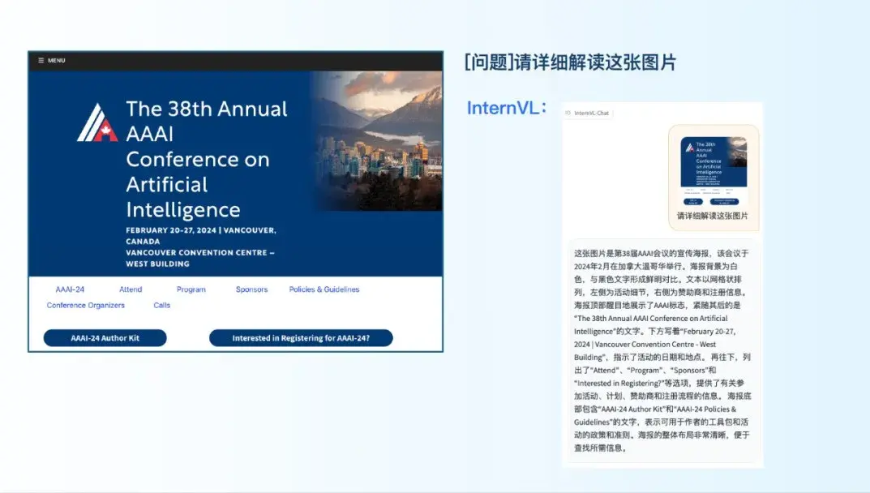Open the Calls page link
Viewport: 870px width, 493px height.
point(161,305)
